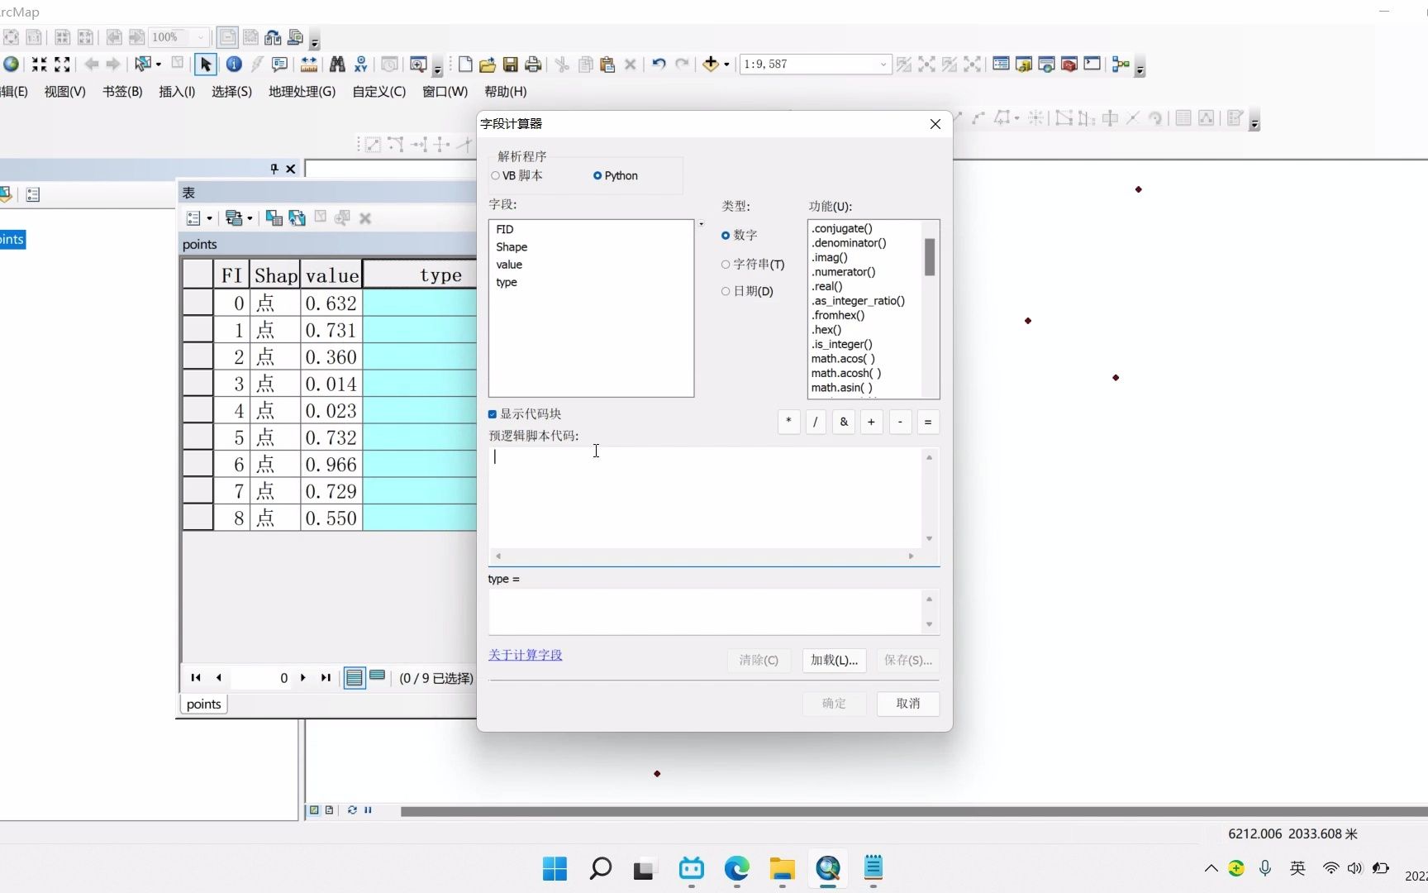Open the Find tool (binoculars icon)
This screenshot has width=1428, height=893.
click(x=339, y=64)
